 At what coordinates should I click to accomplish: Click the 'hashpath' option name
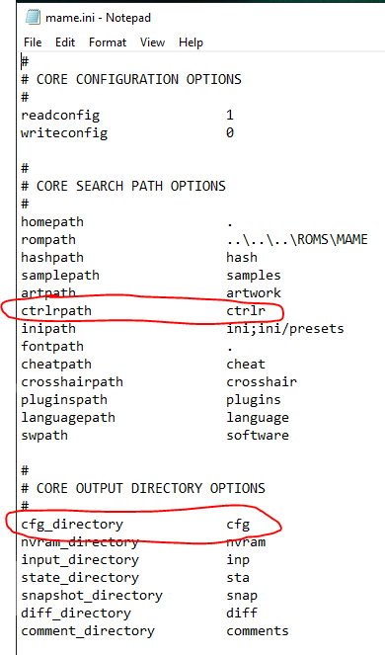coord(52,257)
